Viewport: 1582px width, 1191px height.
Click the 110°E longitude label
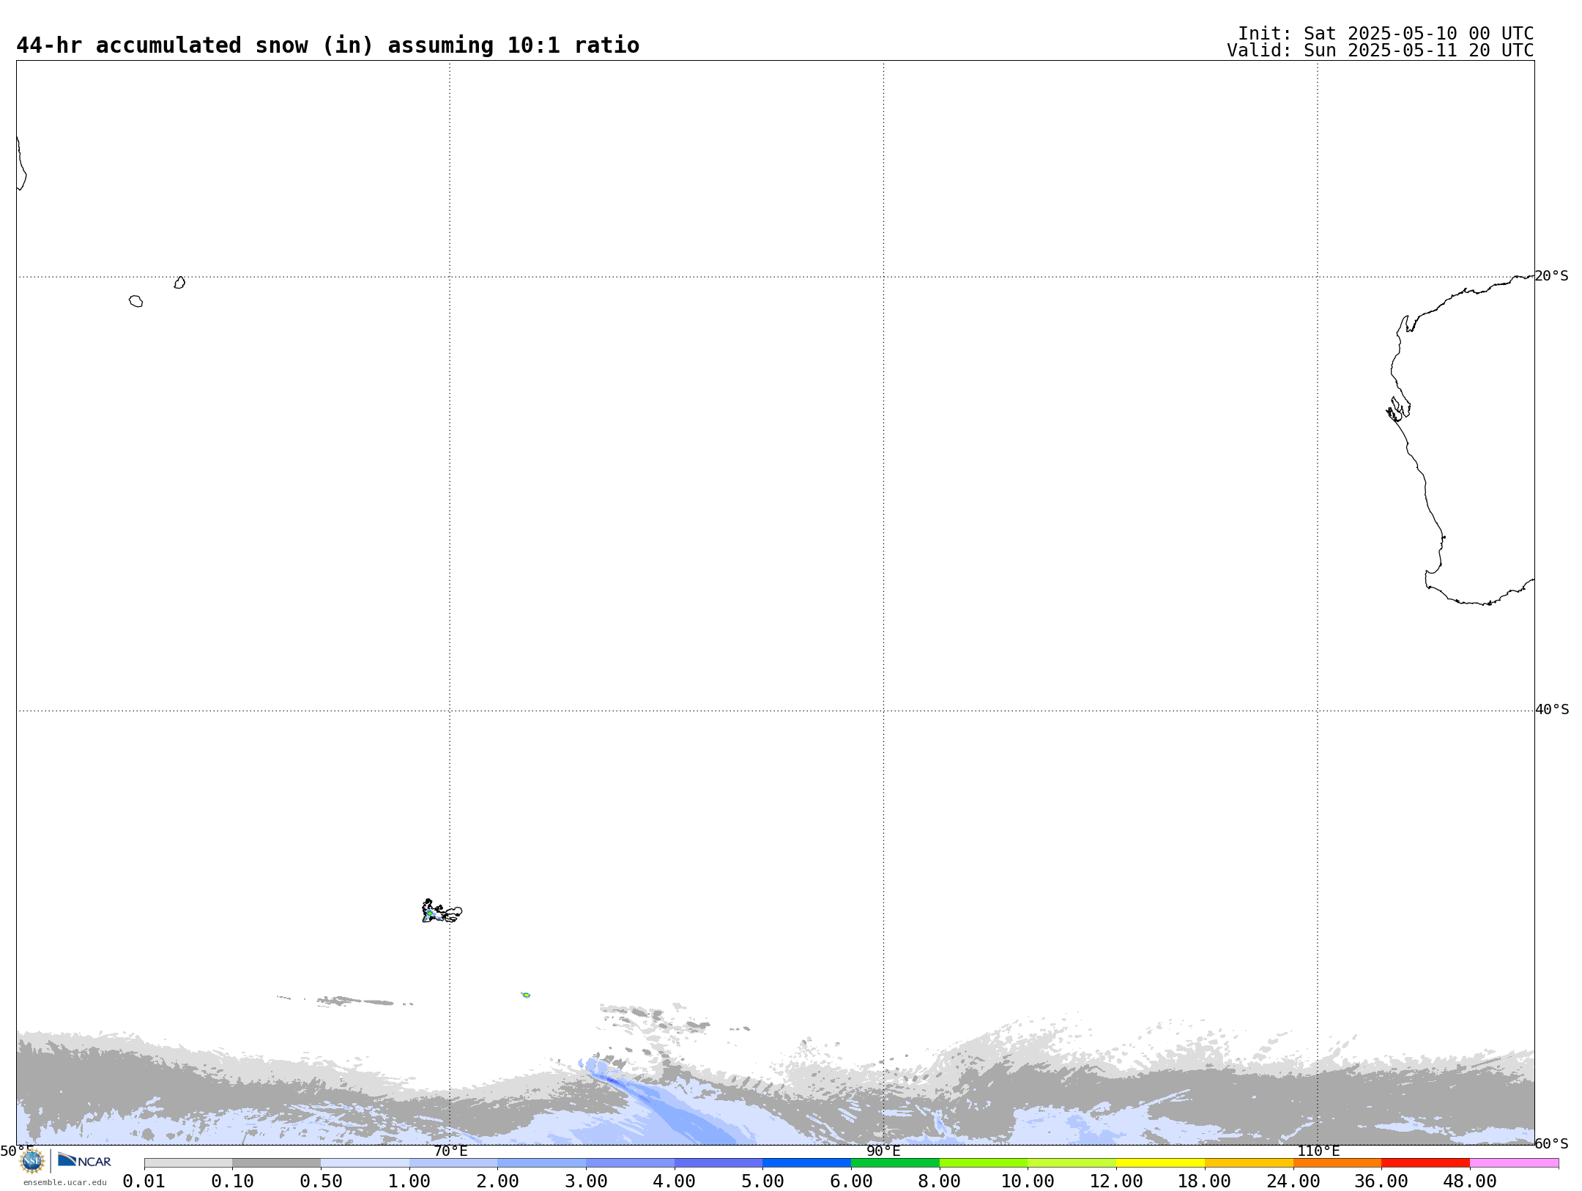pyautogui.click(x=1318, y=1151)
